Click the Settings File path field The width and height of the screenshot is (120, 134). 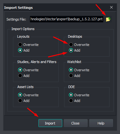coord(67,19)
